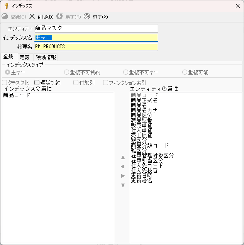Open the 領域情報 tab
Image resolution: width=244 pixels, height=245 pixels.
(x=46, y=57)
